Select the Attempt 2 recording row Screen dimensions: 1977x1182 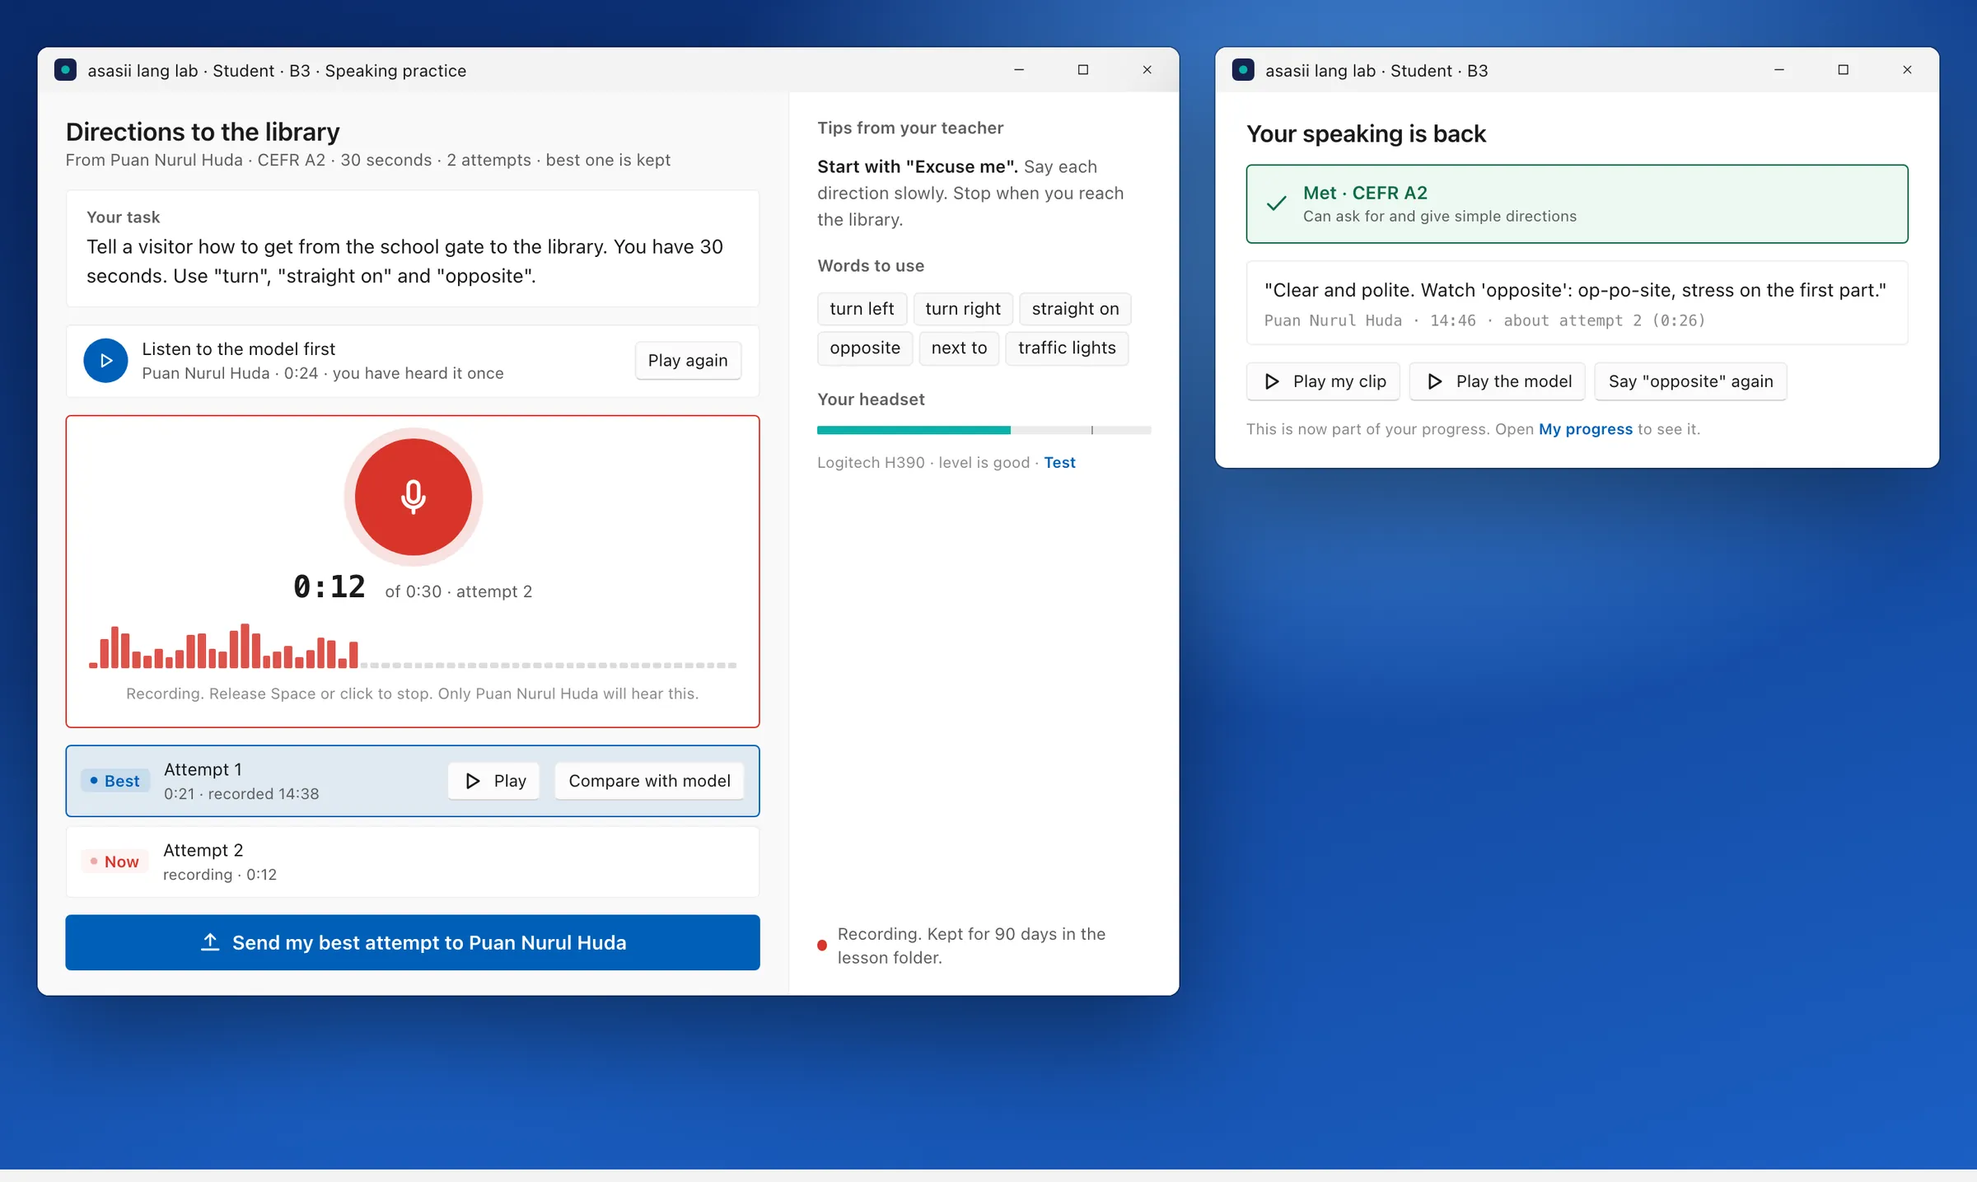click(413, 862)
